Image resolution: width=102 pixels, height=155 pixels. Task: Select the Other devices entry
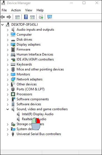(27, 84)
